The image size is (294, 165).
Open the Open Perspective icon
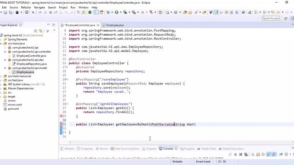click(x=286, y=18)
